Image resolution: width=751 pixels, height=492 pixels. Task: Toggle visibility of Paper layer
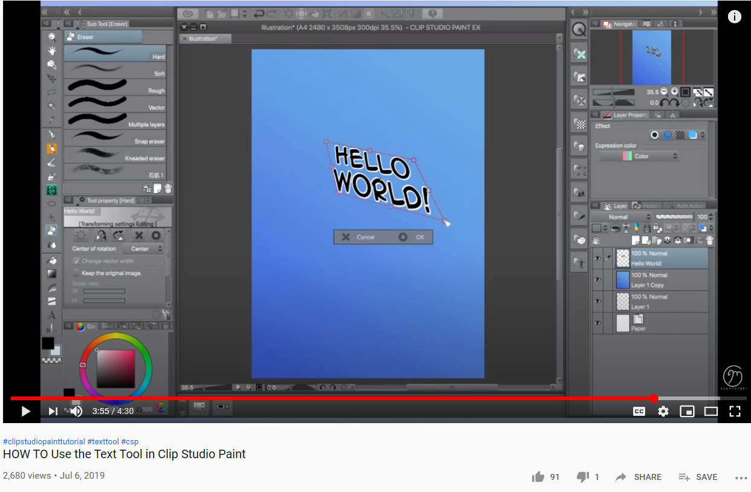pos(597,323)
